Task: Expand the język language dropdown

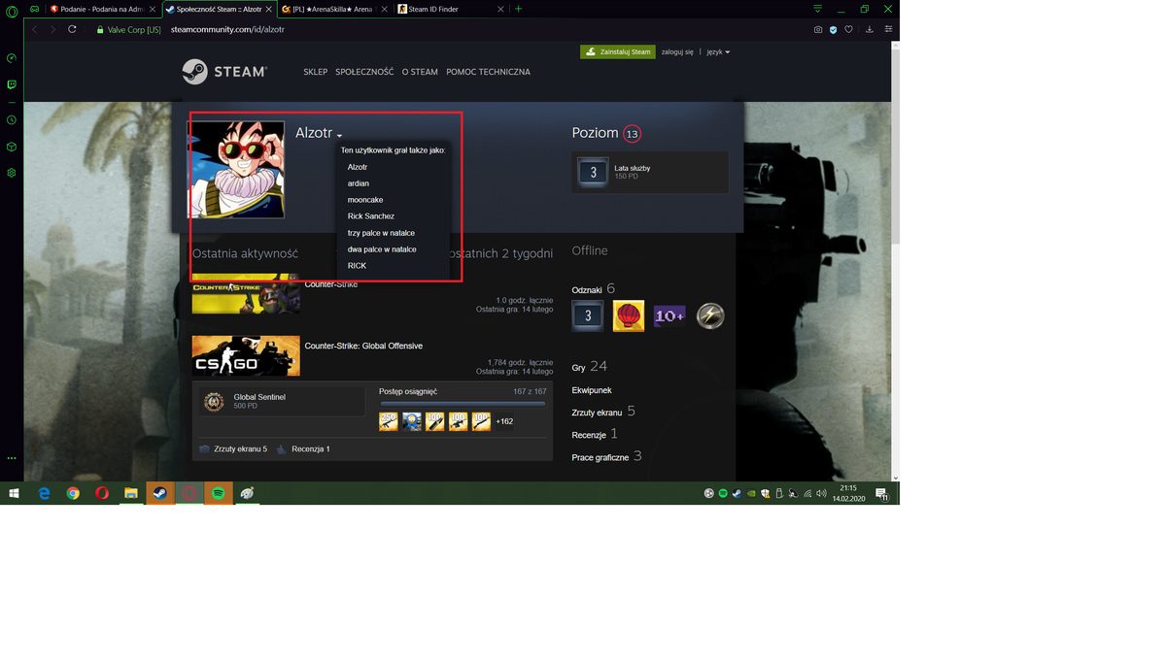Action: [718, 51]
